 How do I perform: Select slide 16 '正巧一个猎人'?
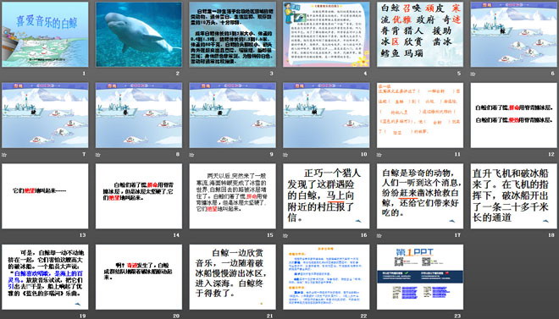coord(326,196)
